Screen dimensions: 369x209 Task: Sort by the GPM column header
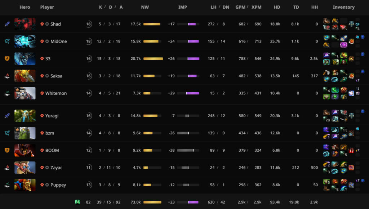tap(240, 7)
